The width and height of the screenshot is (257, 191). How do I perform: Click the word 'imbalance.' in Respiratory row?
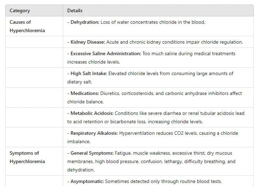79,142
